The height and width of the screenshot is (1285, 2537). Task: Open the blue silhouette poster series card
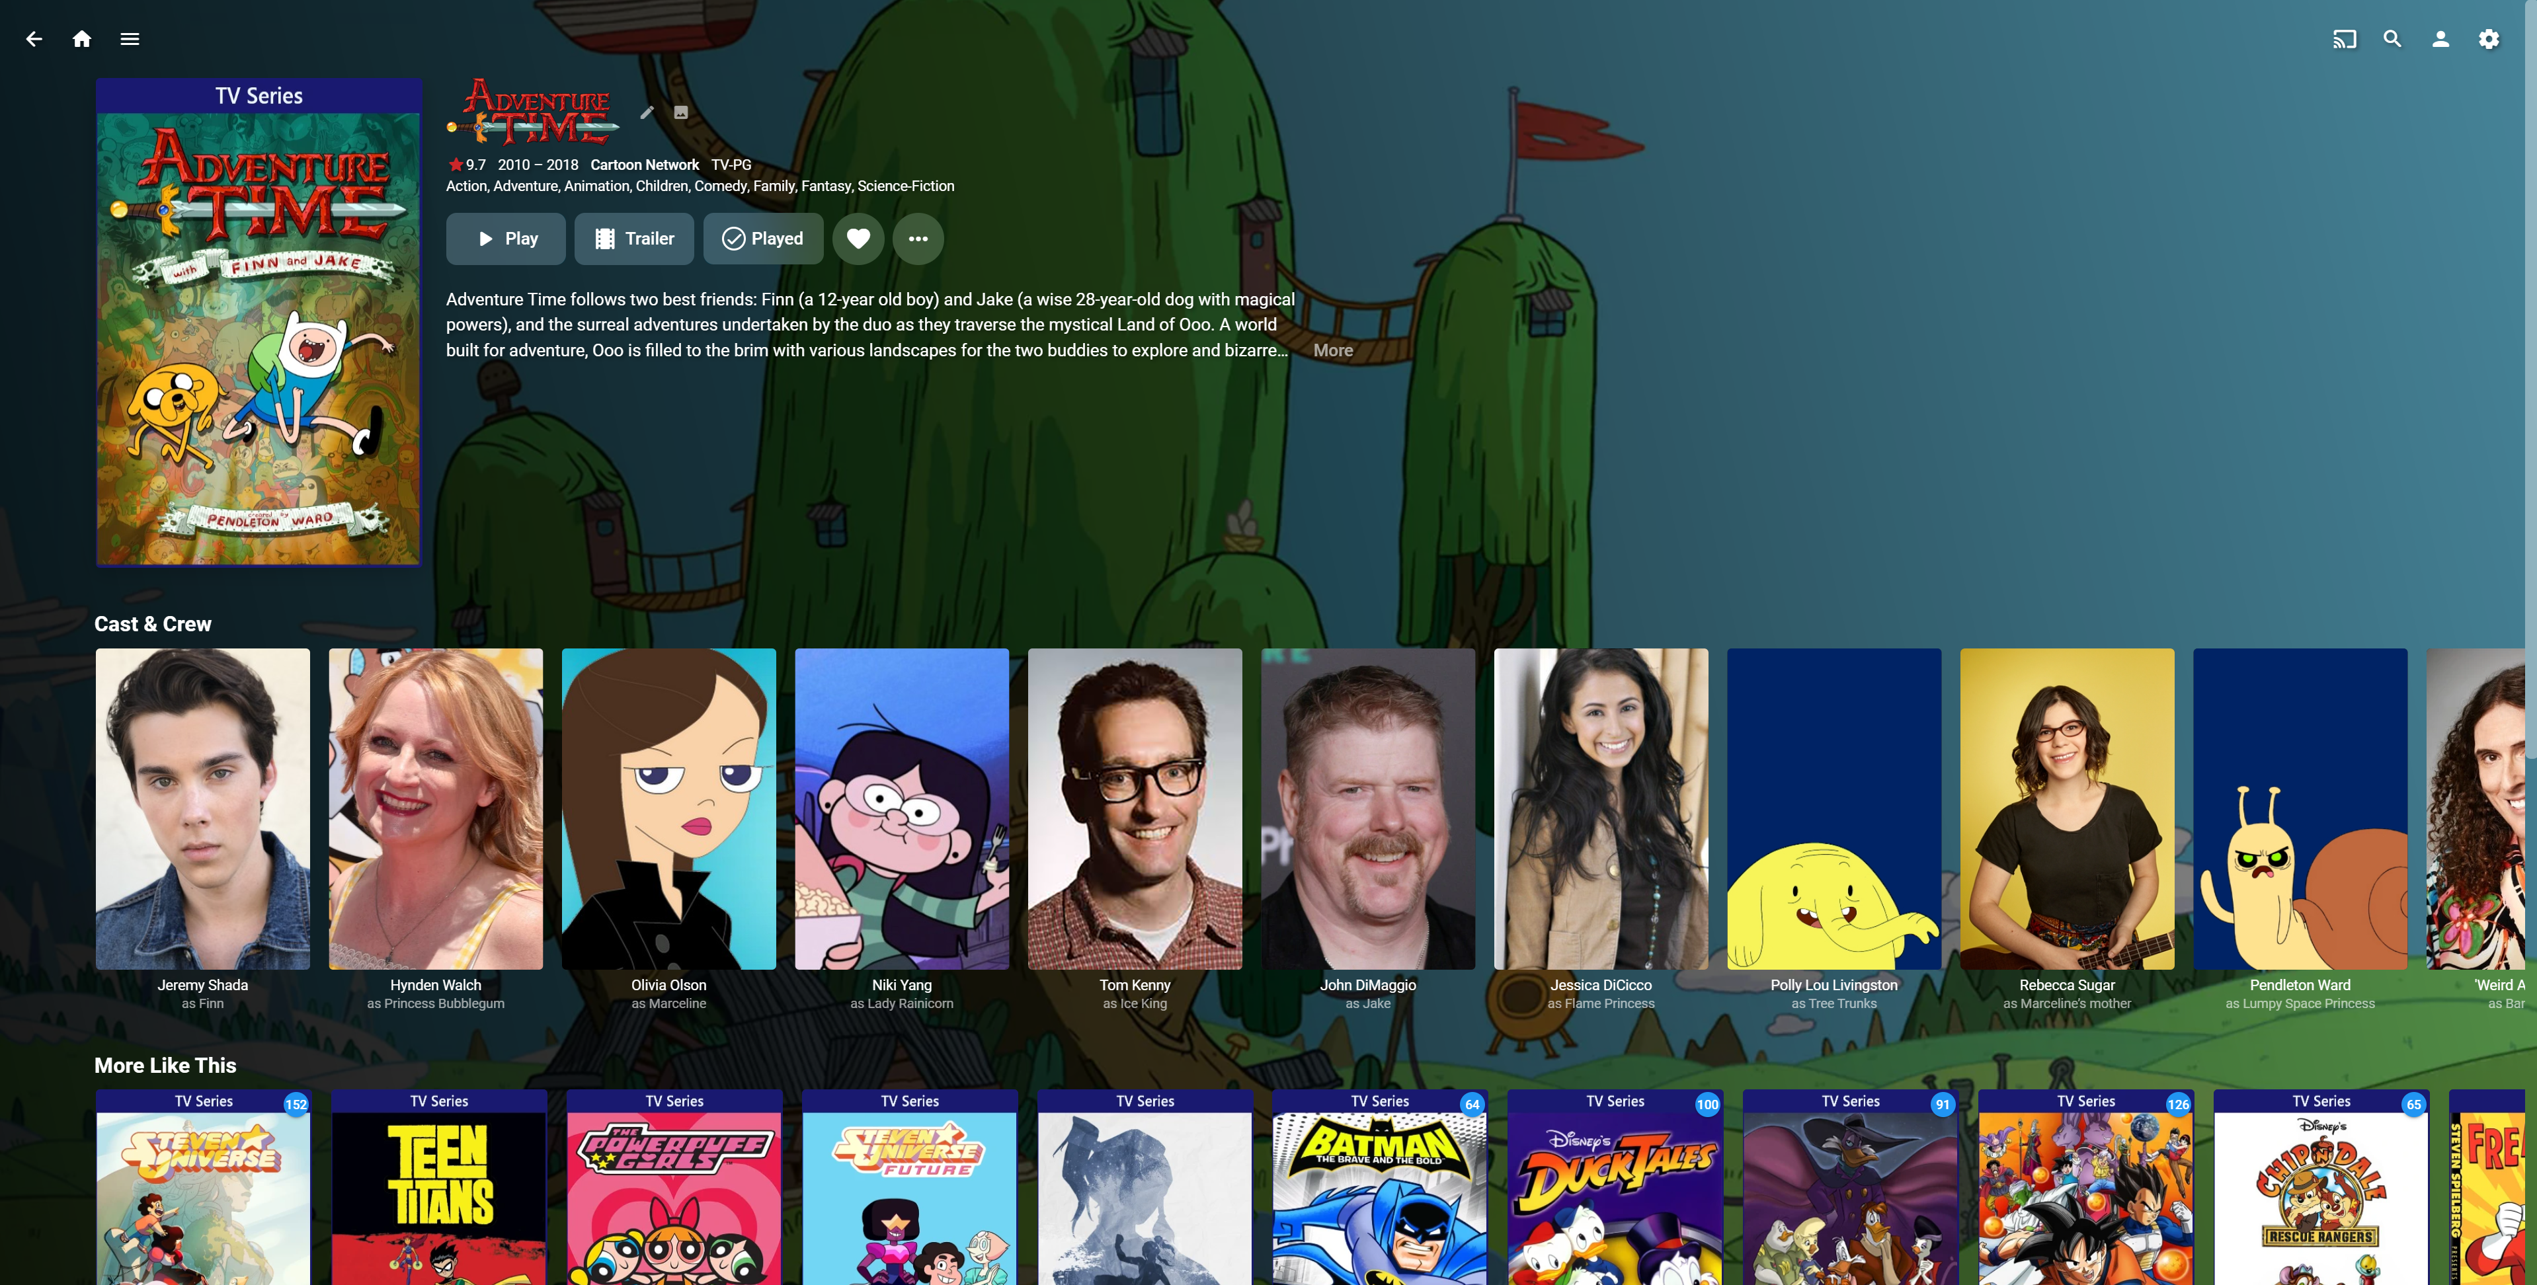coord(1145,1188)
